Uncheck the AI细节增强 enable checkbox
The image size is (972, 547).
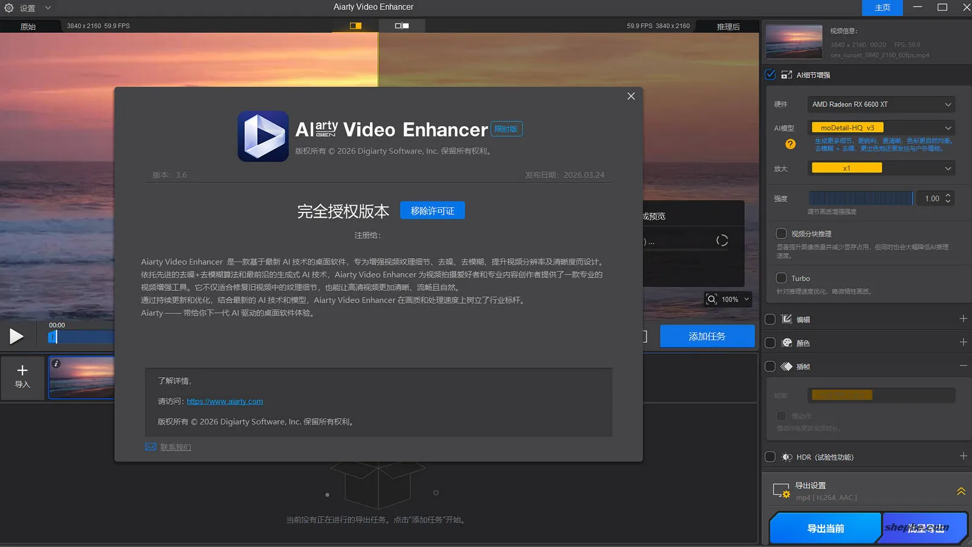point(770,75)
